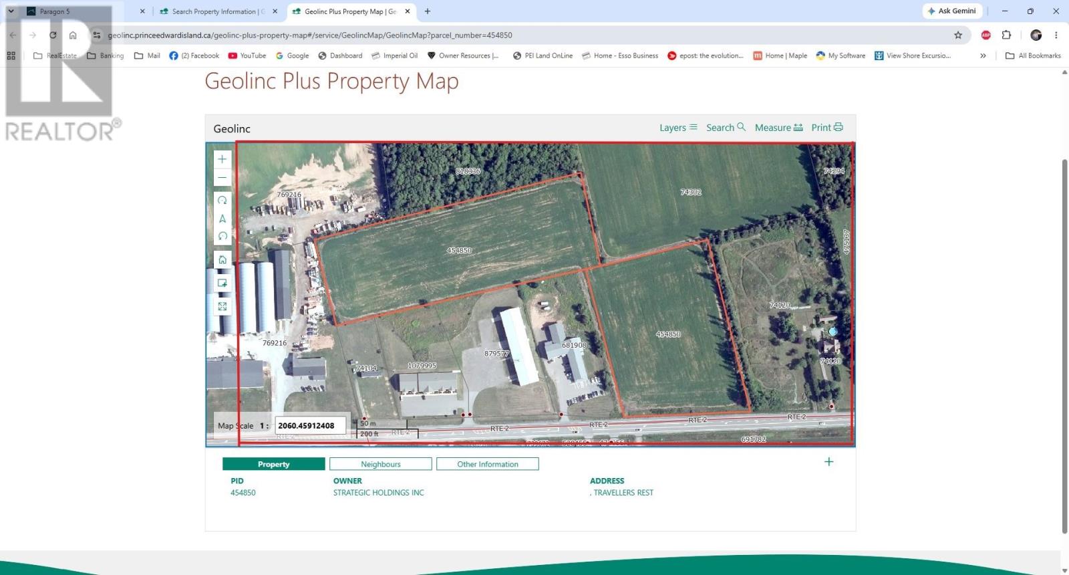Open the Extensions puzzle menu

click(1006, 35)
